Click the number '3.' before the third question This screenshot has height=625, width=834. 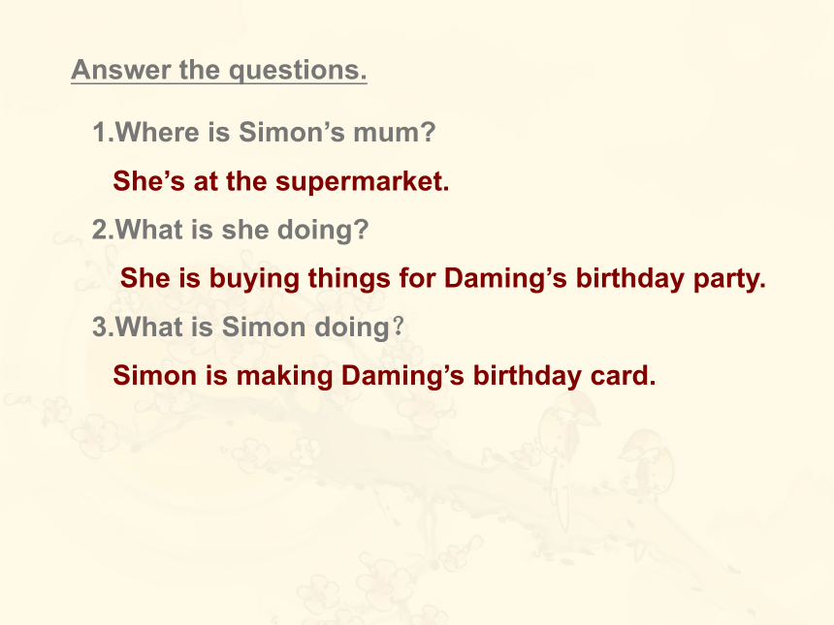pos(104,327)
